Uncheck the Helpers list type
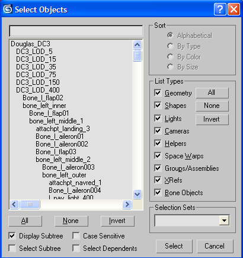243x258 pixels. (x=158, y=143)
